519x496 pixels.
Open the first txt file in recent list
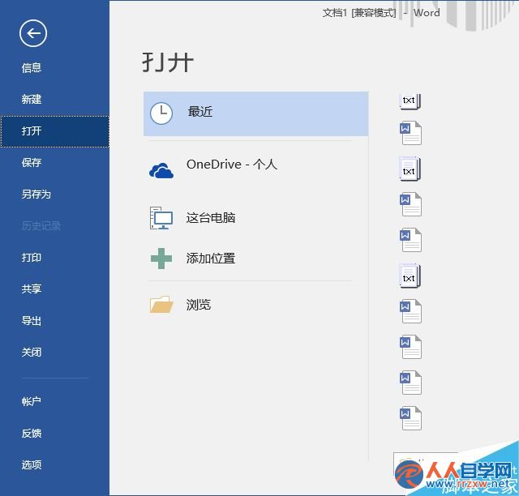coord(410,101)
